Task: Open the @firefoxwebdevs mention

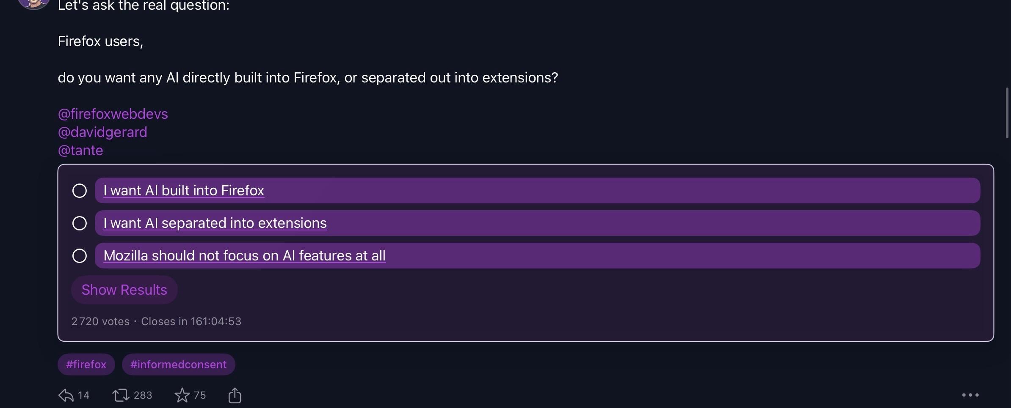Action: 113,114
